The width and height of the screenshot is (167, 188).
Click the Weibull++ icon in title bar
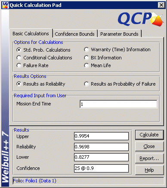(x=5, y=5)
